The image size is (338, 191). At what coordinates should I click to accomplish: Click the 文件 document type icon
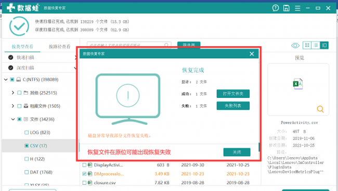pos(25,119)
